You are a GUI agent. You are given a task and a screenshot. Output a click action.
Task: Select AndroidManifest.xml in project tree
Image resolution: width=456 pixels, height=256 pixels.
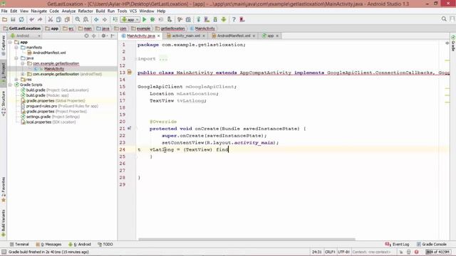click(49, 53)
